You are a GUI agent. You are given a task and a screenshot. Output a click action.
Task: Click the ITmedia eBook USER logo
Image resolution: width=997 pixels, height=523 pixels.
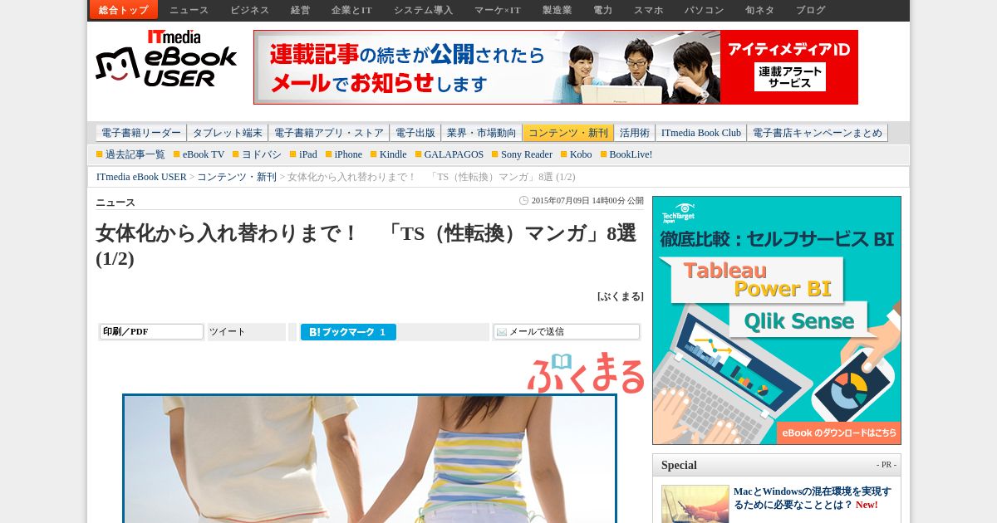pyautogui.click(x=166, y=59)
